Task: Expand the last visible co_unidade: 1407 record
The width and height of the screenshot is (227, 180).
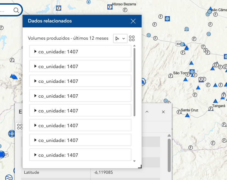Action: tap(36, 155)
